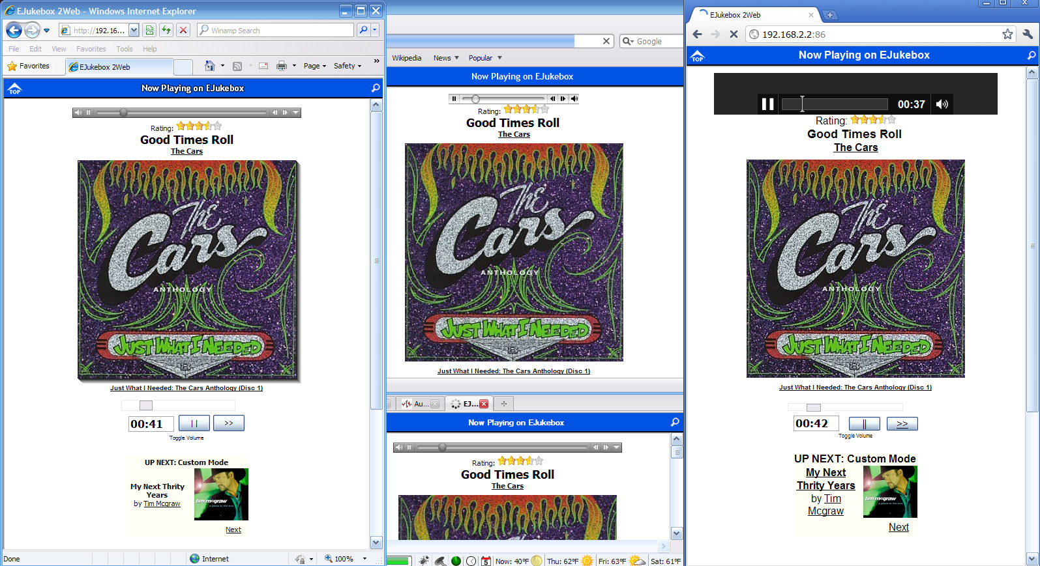The width and height of the screenshot is (1040, 566).
Task: Click the clock icon in bottom status bar
Action: [x=471, y=561]
